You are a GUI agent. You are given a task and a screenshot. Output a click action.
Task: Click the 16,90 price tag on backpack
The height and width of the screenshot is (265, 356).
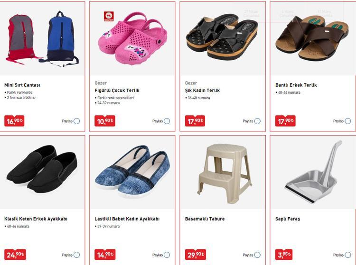(x=14, y=121)
